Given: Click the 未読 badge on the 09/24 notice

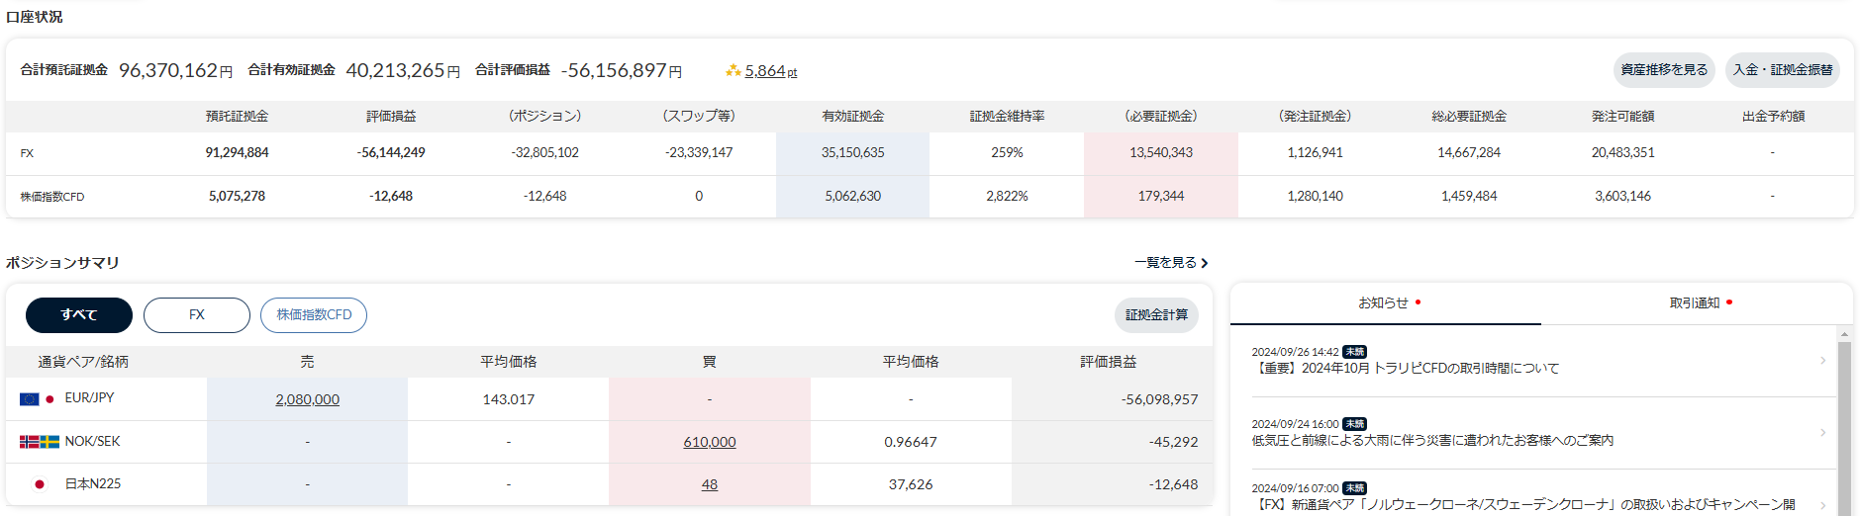Looking at the screenshot, I should (1354, 424).
